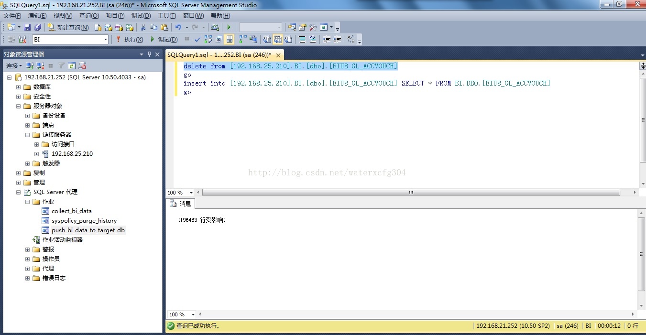Image resolution: width=646 pixels, height=335 pixels.
Task: Open the toolbox icon with crossed tools
Action: [313, 27]
